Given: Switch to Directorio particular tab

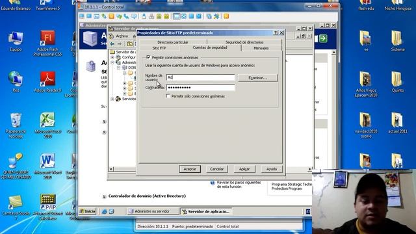Looking at the screenshot, I should tap(173, 42).
